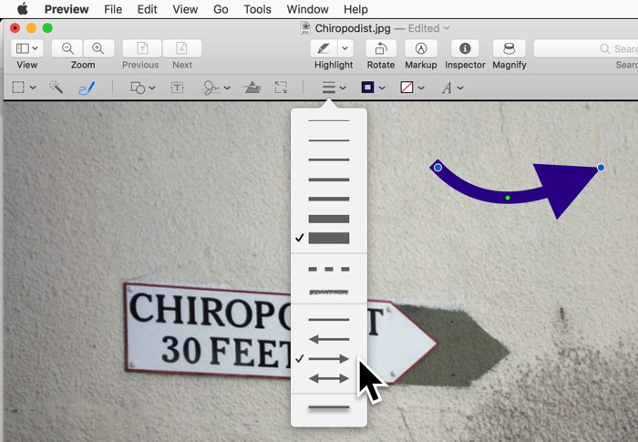Choose the double-headed arrow style

coord(329,379)
